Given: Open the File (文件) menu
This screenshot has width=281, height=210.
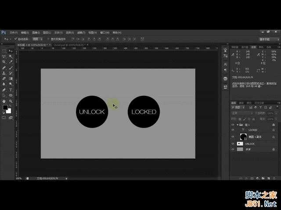Looking at the screenshot, I should [13, 32].
